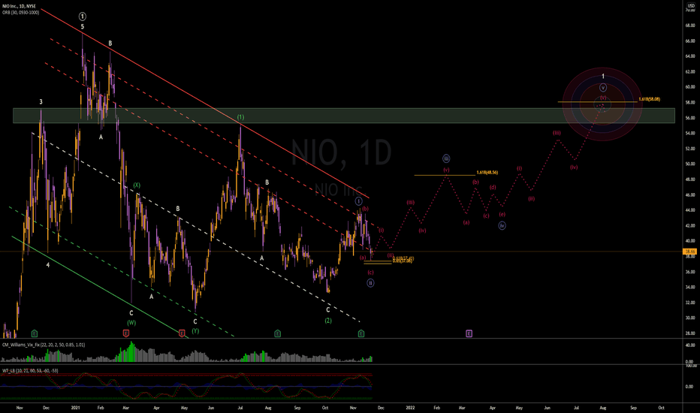This screenshot has height=413, width=700.
Task: Select the green shaded horizontal resistance zone
Action: (x=344, y=116)
